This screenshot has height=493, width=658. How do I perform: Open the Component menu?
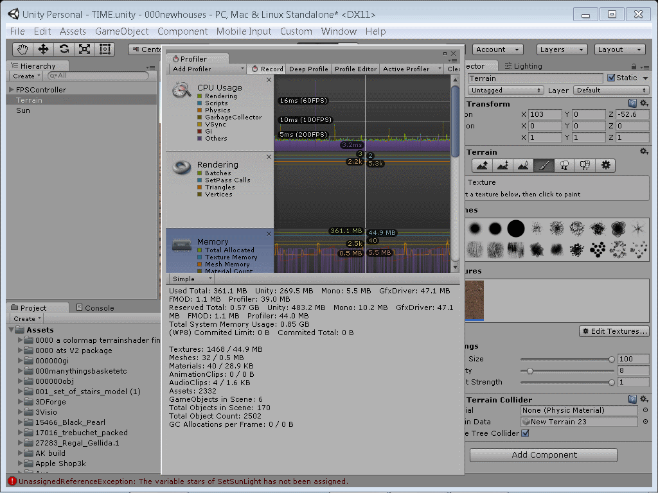(182, 31)
